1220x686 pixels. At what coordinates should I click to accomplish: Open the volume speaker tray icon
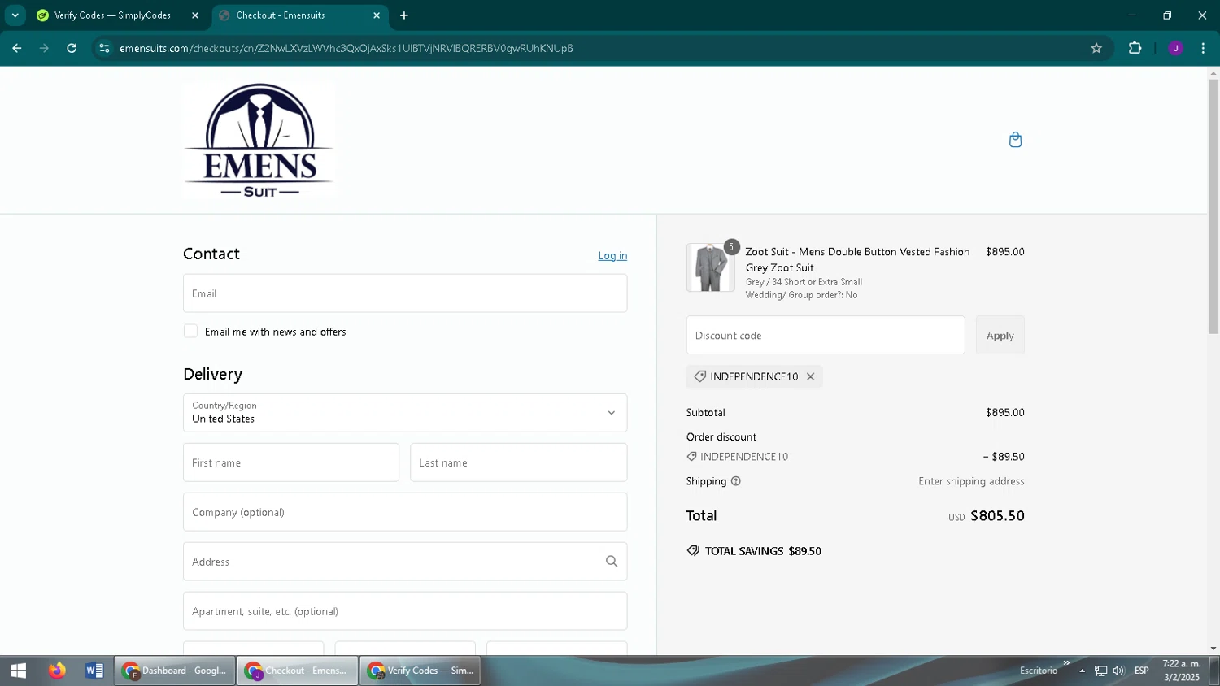[x=1118, y=671]
